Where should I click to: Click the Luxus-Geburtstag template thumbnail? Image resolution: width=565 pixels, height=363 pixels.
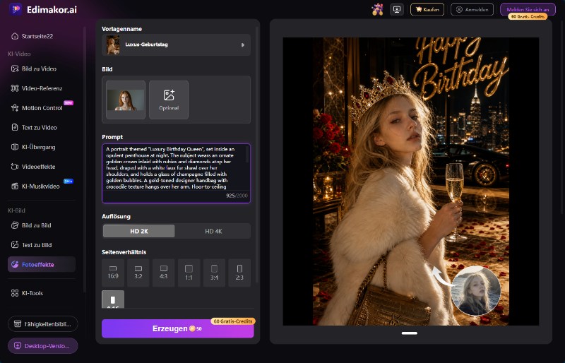pyautogui.click(x=113, y=45)
